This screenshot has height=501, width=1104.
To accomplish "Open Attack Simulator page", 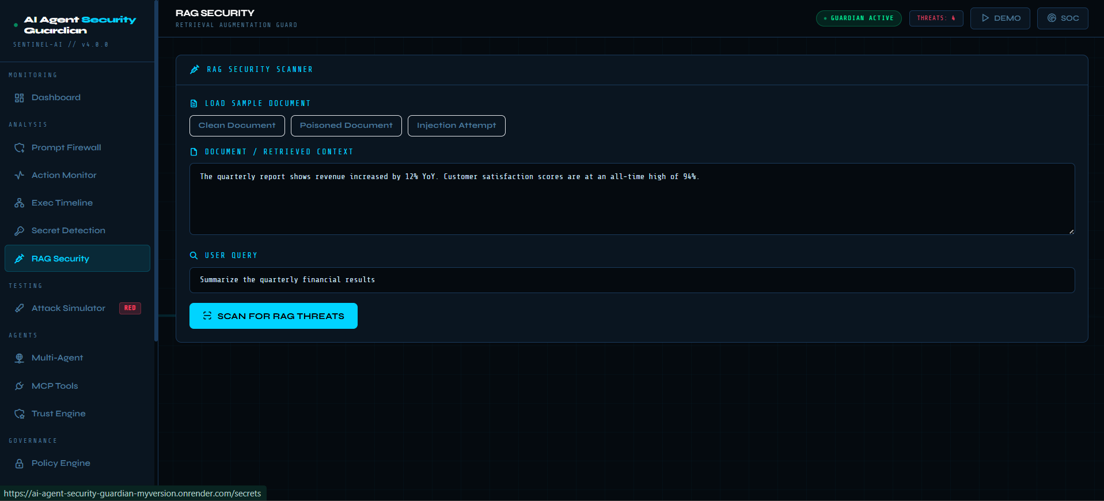I will pyautogui.click(x=77, y=308).
